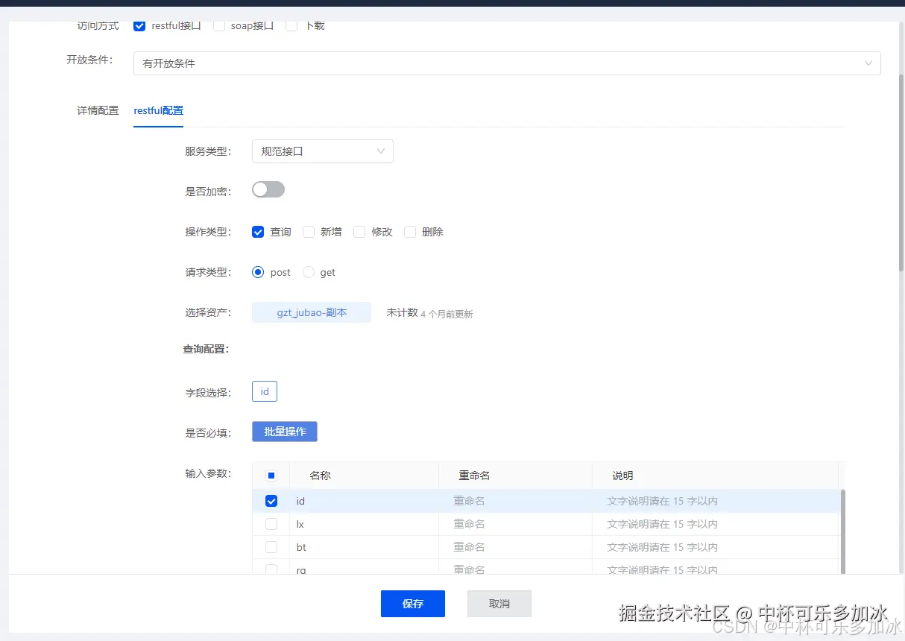Click the 批量操作 button
The width and height of the screenshot is (905, 641).
coord(285,432)
